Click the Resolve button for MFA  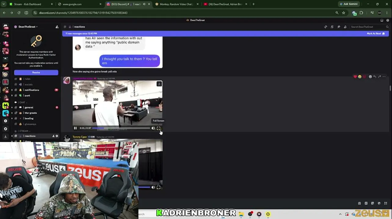(36, 72)
